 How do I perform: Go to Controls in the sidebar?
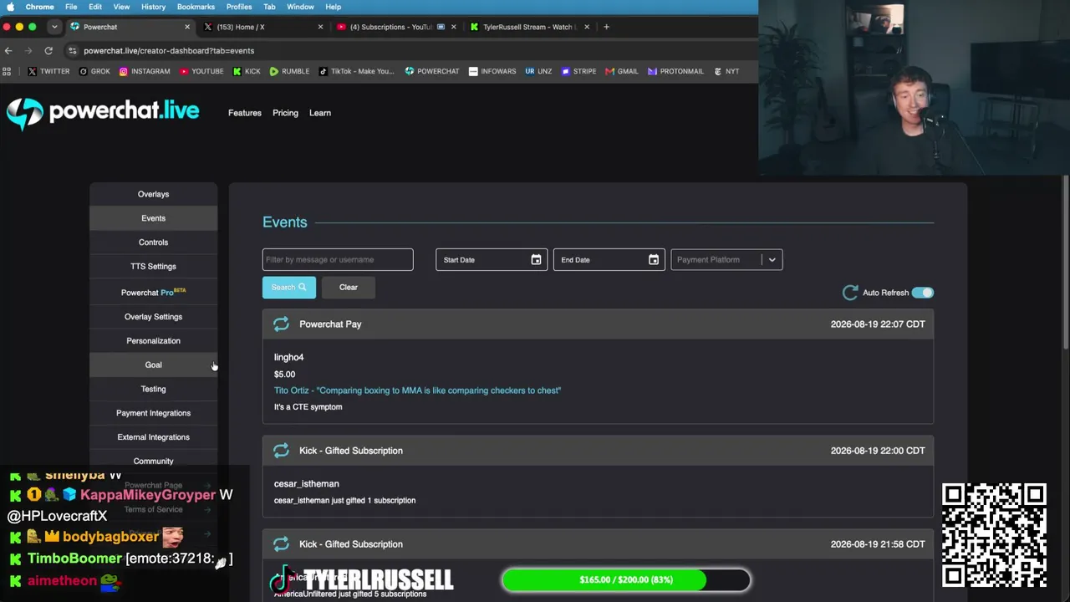click(x=153, y=242)
